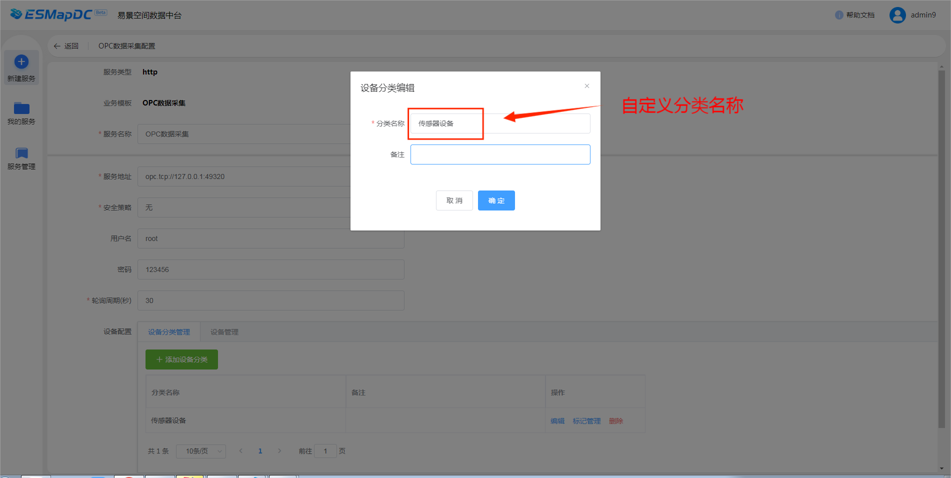Open 帮助文档 help icon
Image resolution: width=951 pixels, height=478 pixels.
[x=839, y=15]
